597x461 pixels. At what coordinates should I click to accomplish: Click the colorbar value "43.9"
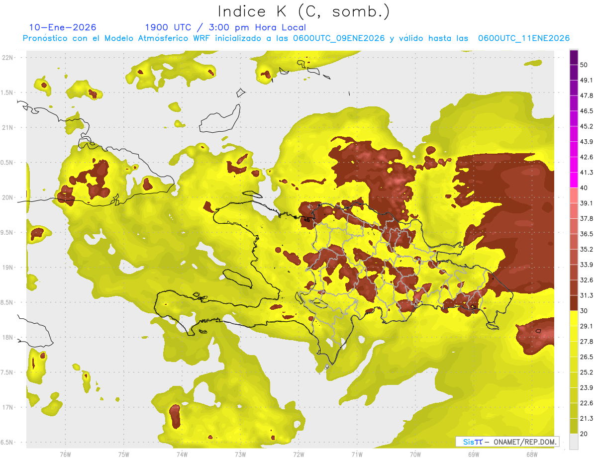point(587,142)
